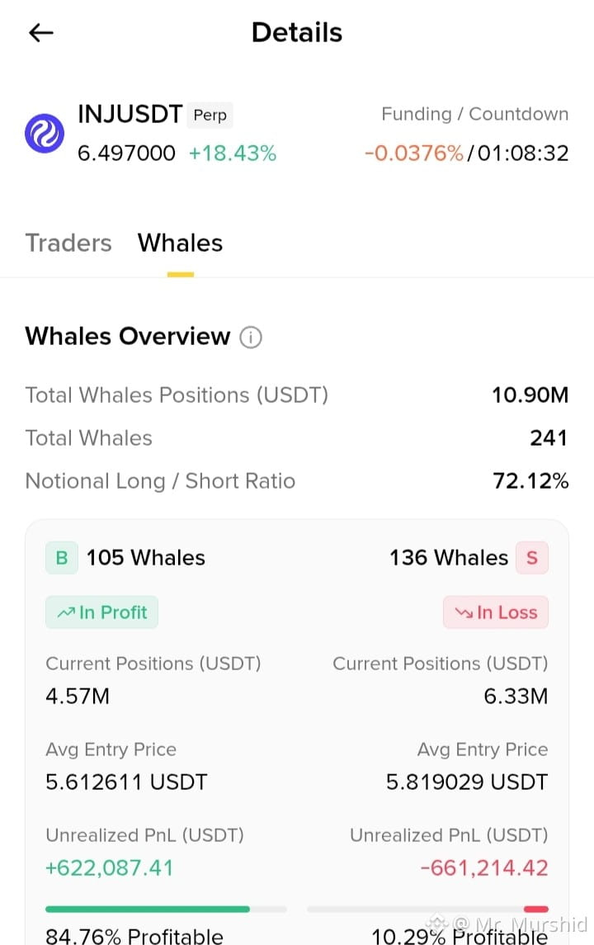Tap the 136 Whales short count

point(449,558)
